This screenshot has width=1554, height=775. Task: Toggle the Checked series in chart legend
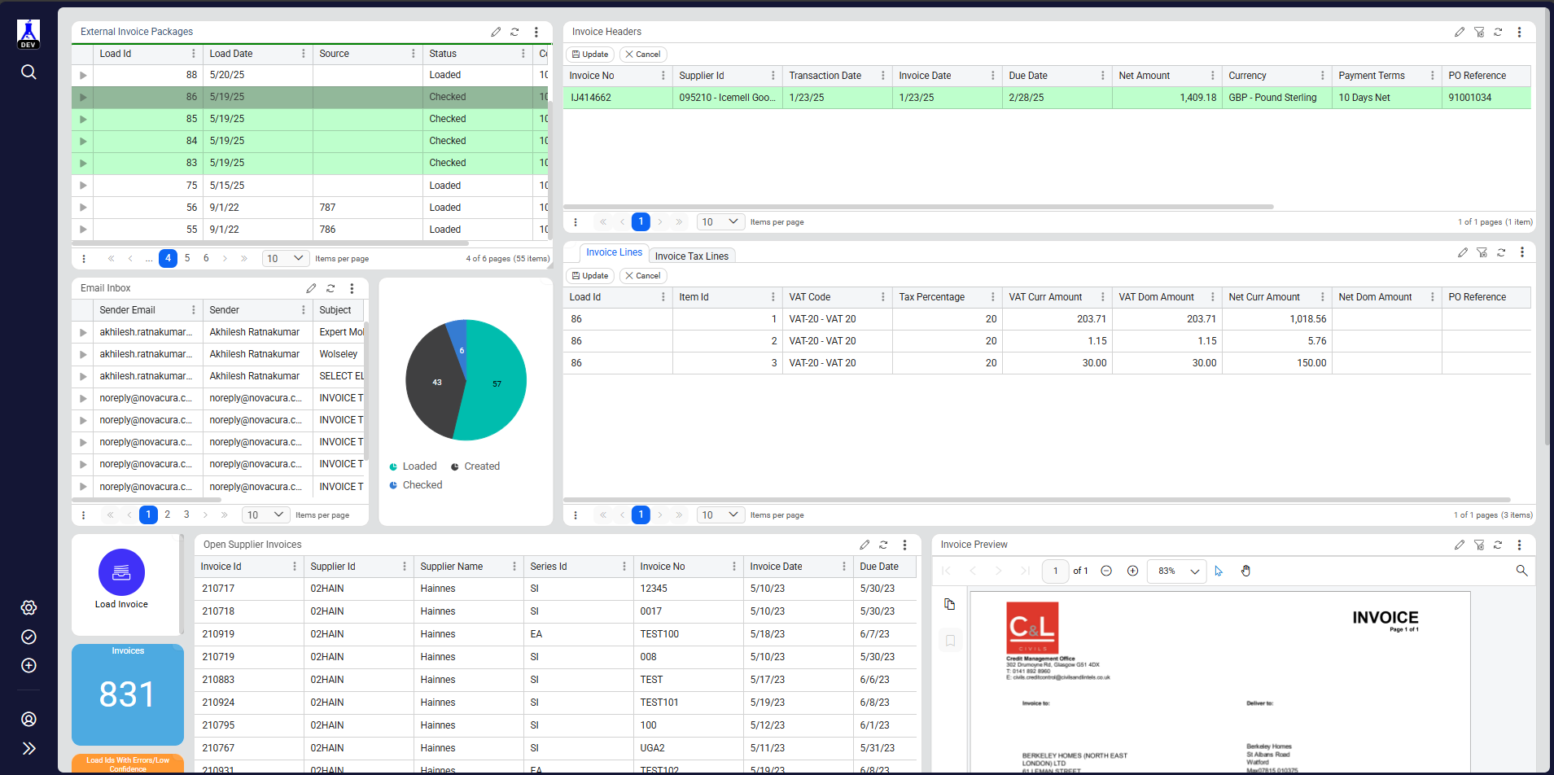click(422, 485)
